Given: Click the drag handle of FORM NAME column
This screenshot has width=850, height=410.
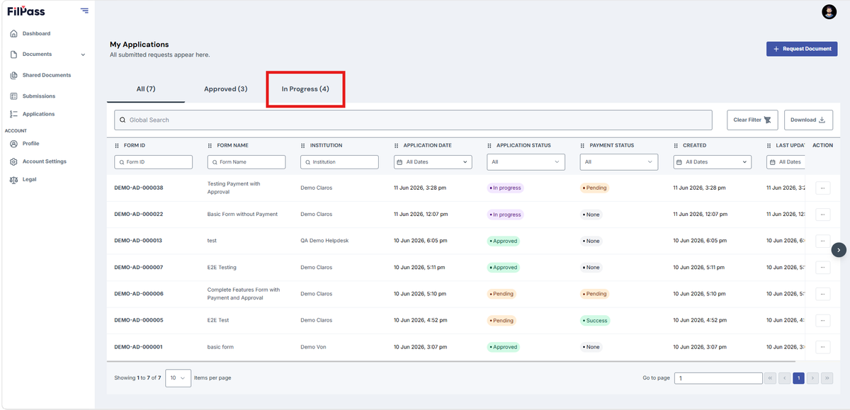Looking at the screenshot, I should click(x=210, y=145).
